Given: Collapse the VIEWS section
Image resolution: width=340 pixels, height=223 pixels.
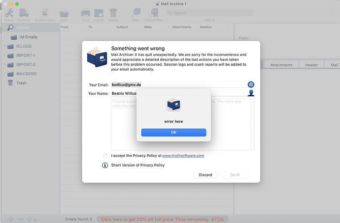Looking at the screenshot, I should 4,28.
